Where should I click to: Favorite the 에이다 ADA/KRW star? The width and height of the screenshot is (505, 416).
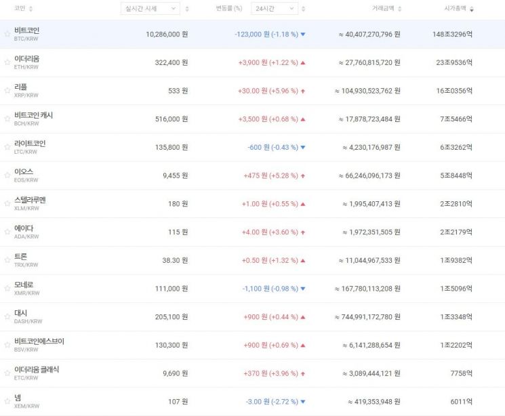(7, 232)
